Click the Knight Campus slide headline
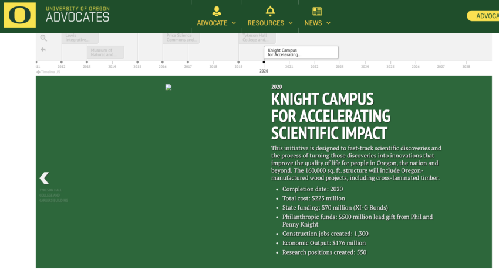Screen dimensions: 499x274 point(331,116)
